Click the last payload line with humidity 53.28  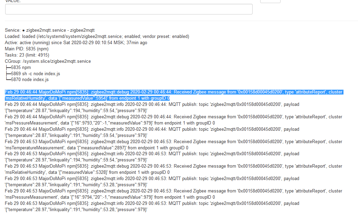pos(76,210)
